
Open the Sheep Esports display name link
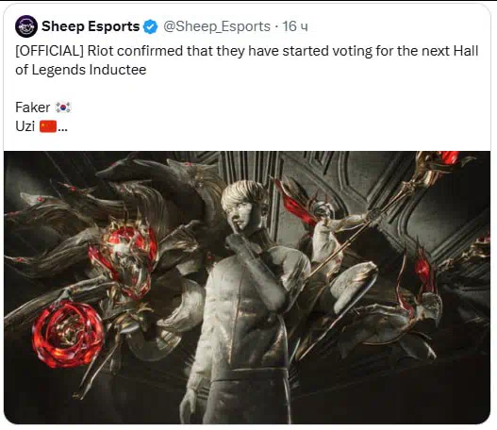click(x=91, y=26)
